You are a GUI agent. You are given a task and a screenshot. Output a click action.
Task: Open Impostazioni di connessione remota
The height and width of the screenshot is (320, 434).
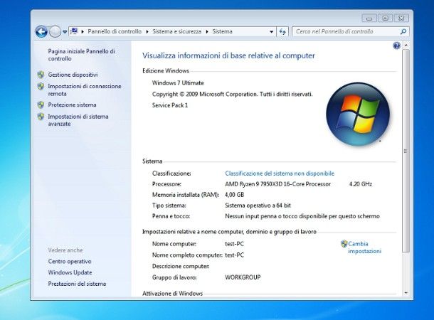[x=85, y=90]
